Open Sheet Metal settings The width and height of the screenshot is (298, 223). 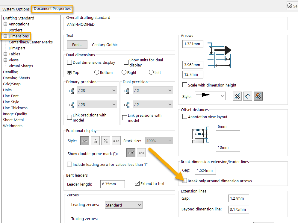click(x=13, y=120)
